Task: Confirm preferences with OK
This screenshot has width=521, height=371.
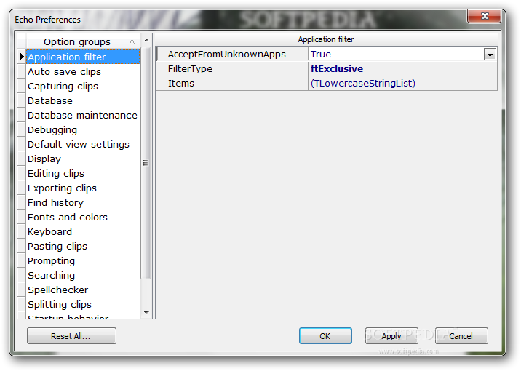Action: point(325,336)
